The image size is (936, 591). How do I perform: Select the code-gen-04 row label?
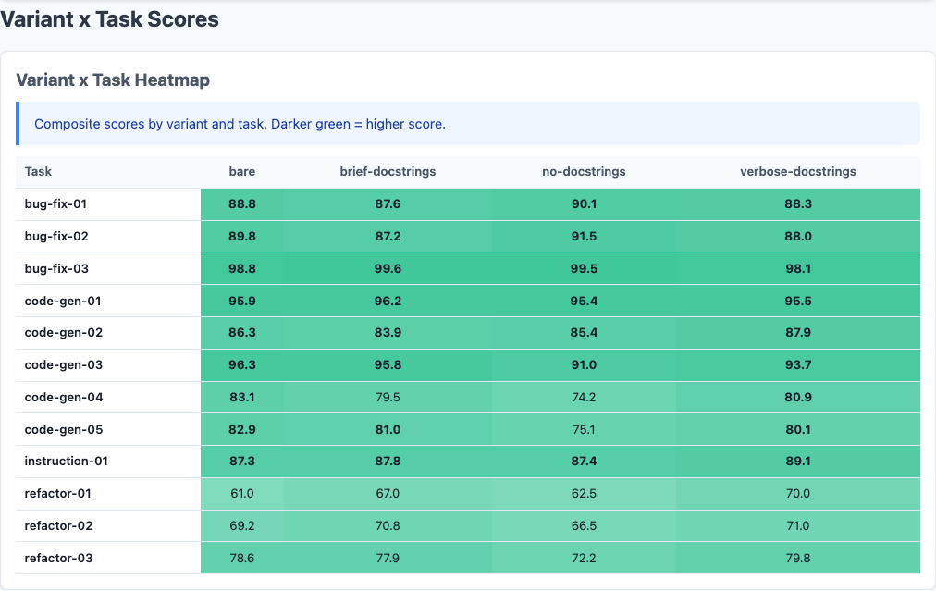[63, 397]
